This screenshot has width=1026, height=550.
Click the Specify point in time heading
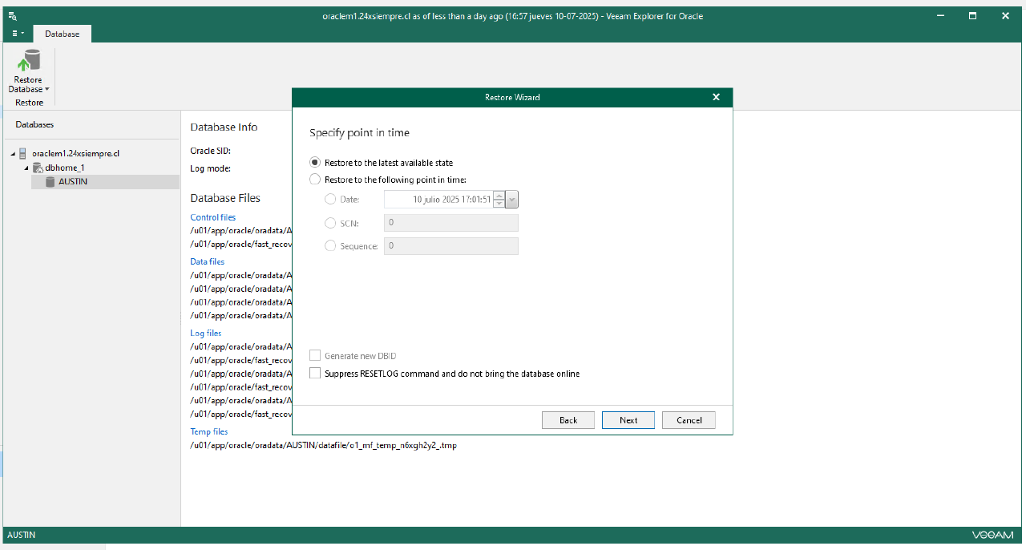pos(359,133)
